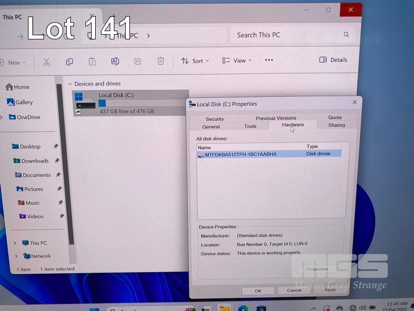Image resolution: width=414 pixels, height=311 pixels.
Task: Open the View dropdown menu
Action: pos(236,61)
